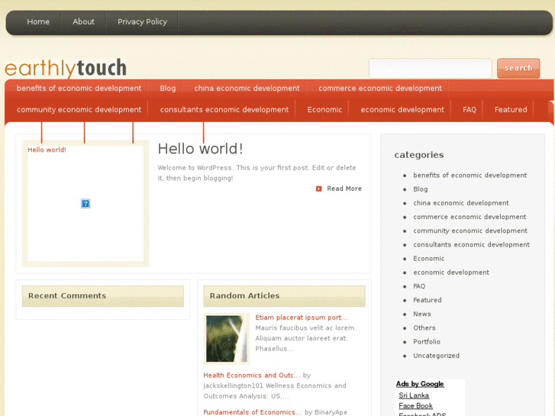
Task: Click the Random Articles header
Action: (284, 296)
